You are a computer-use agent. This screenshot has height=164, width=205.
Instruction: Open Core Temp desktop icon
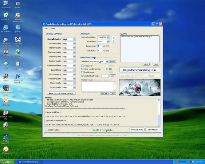coord(6,53)
